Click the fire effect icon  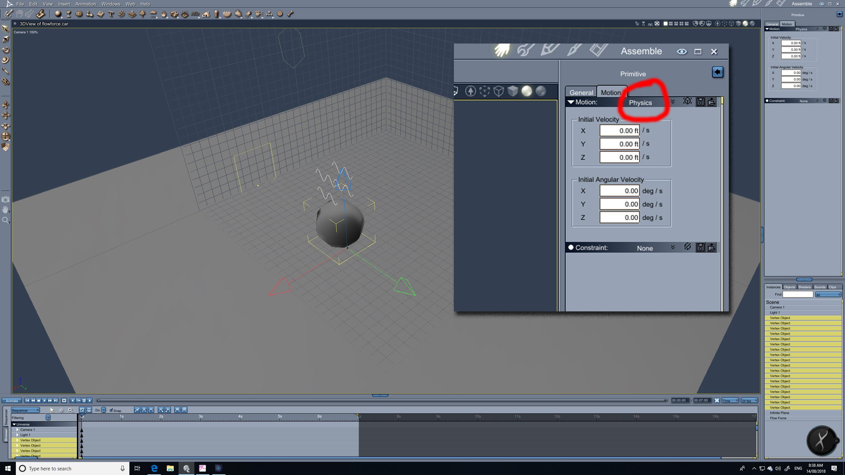(x=164, y=14)
